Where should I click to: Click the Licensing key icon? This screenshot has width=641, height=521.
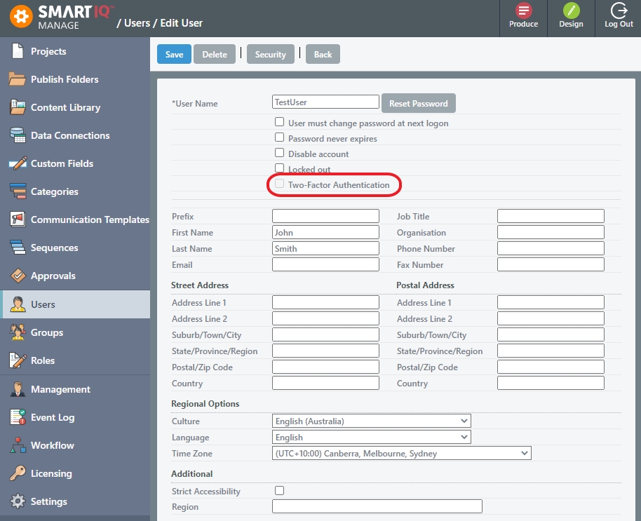pos(18,473)
